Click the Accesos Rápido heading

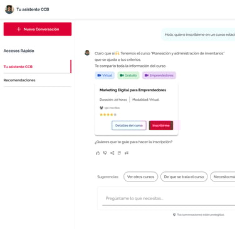click(19, 51)
